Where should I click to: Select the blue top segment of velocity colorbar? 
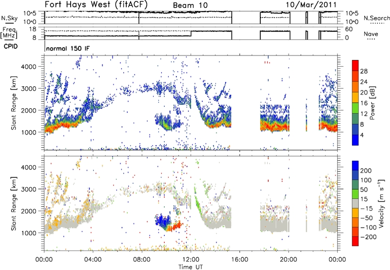coord(355,166)
